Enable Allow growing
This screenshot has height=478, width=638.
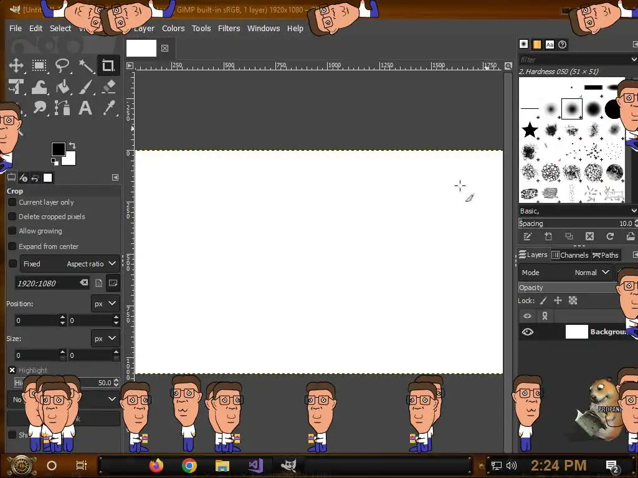pyautogui.click(x=12, y=230)
